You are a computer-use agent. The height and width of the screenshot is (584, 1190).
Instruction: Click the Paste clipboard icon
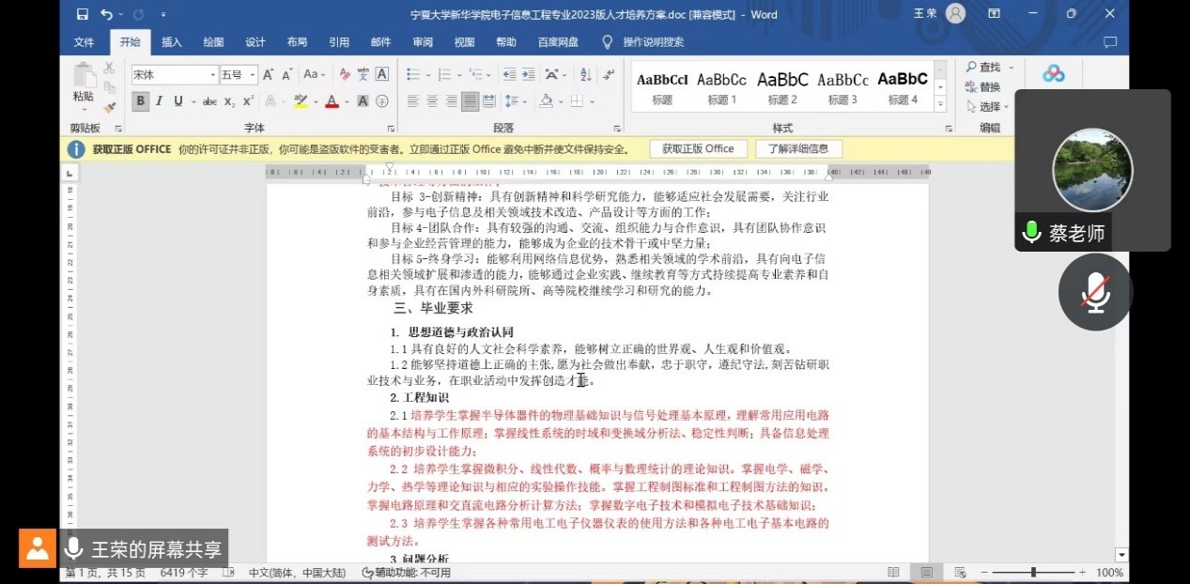pos(84,75)
